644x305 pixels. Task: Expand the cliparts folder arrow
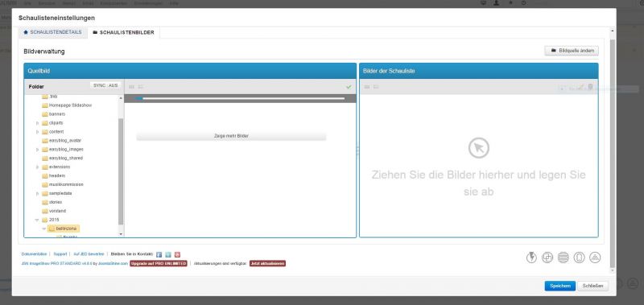[37, 123]
